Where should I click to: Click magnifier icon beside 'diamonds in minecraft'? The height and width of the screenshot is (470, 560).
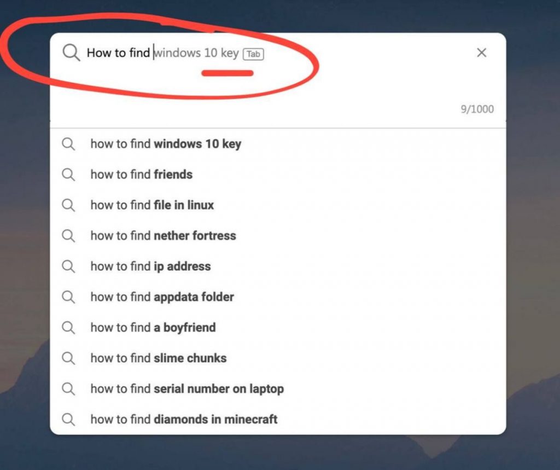(x=68, y=419)
